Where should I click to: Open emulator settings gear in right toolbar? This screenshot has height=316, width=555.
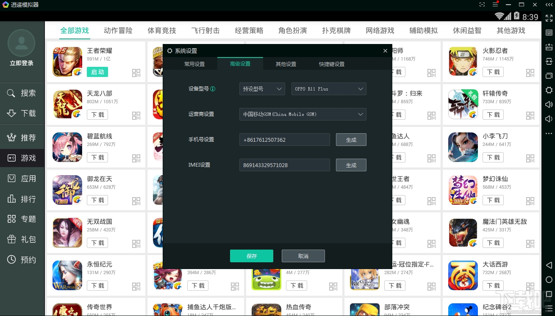click(x=549, y=90)
